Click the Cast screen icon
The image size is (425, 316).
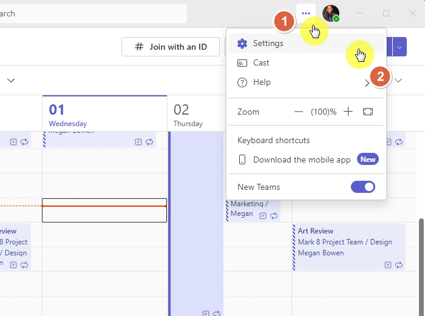pyautogui.click(x=242, y=63)
